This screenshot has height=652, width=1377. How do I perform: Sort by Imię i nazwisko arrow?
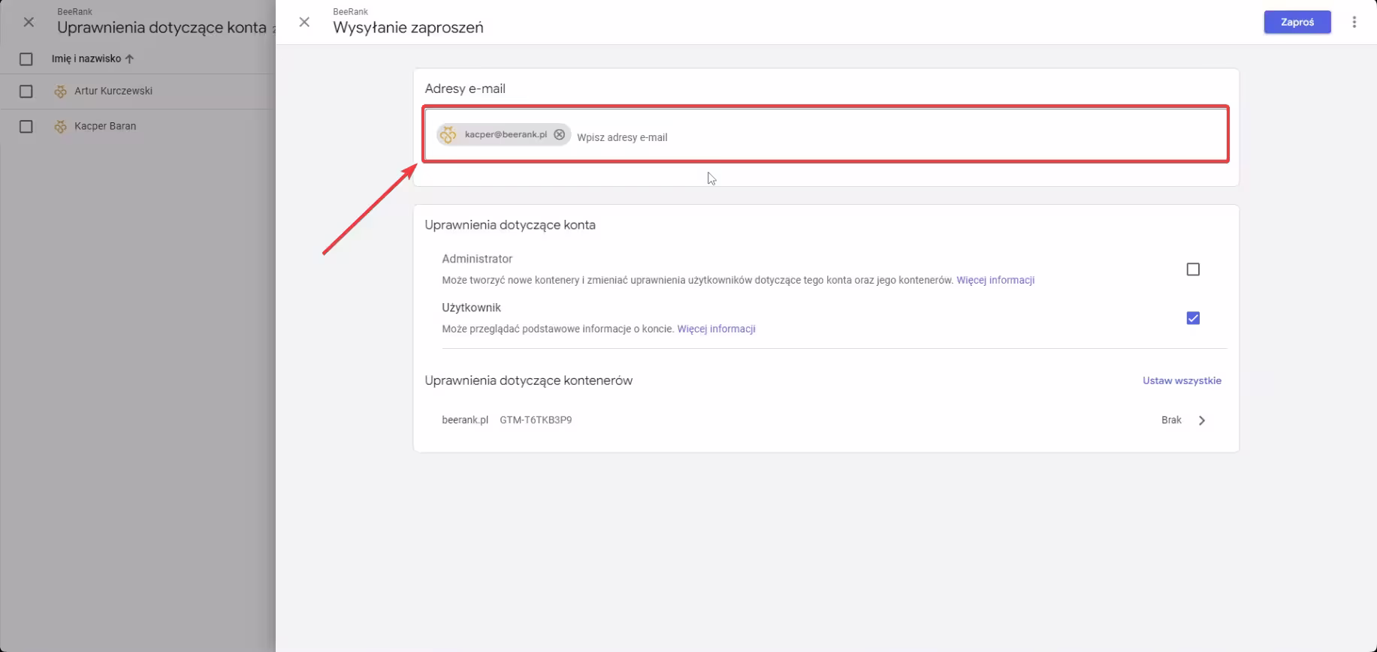(129, 59)
